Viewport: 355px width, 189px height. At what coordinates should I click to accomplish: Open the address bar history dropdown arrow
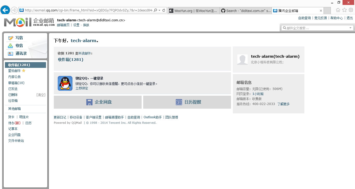159,10
